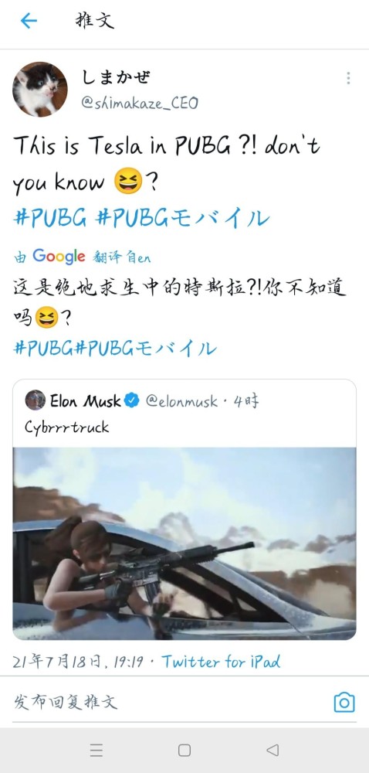
Task: Tap the camera icon in reply bar
Action: pos(344,702)
